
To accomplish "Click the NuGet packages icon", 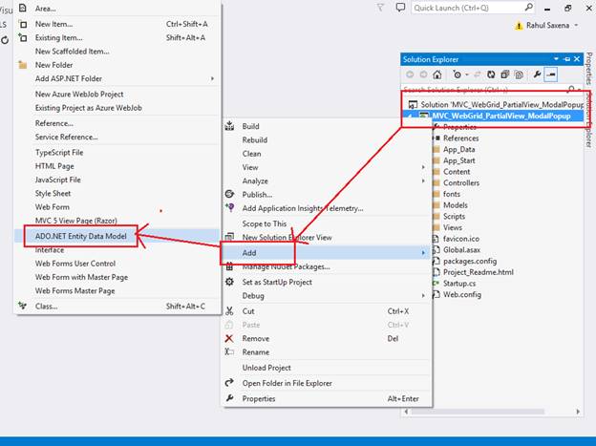I will [x=229, y=266].
